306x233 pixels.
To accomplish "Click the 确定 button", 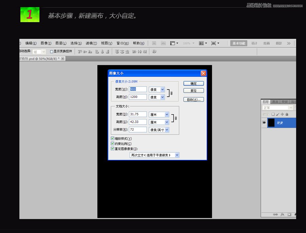I will [x=193, y=83].
